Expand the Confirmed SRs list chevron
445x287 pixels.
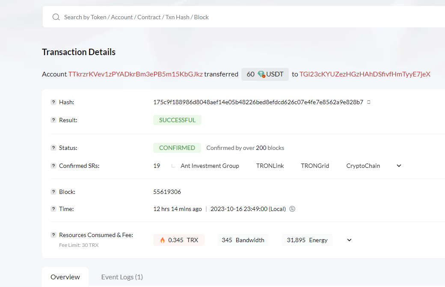(399, 166)
